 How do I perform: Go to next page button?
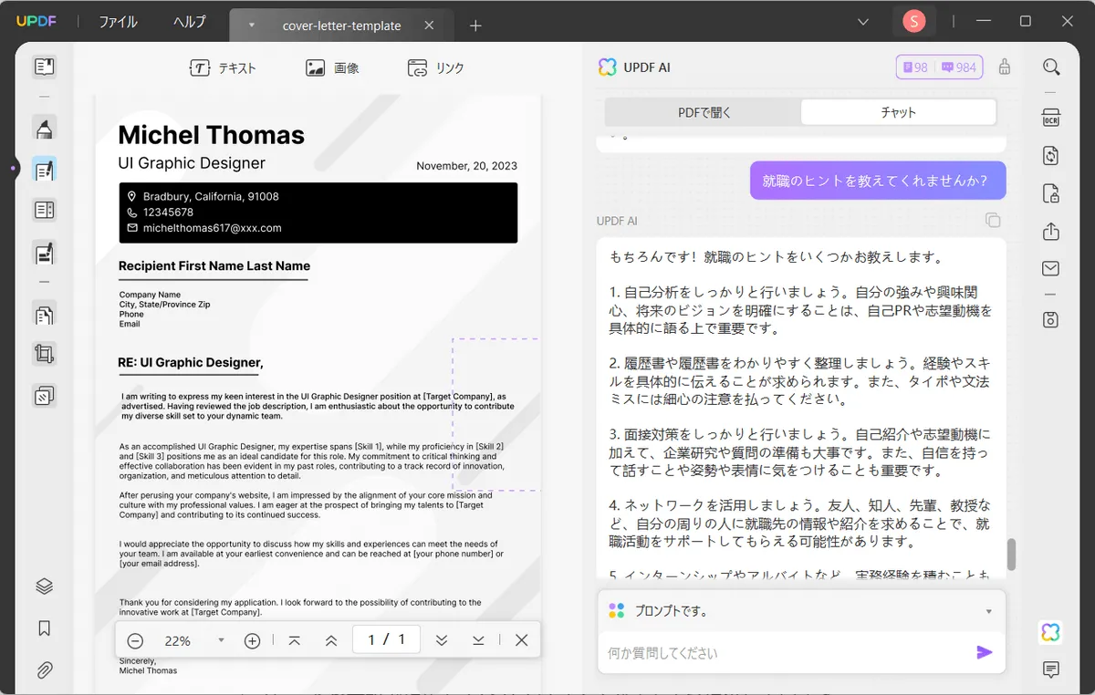click(442, 640)
